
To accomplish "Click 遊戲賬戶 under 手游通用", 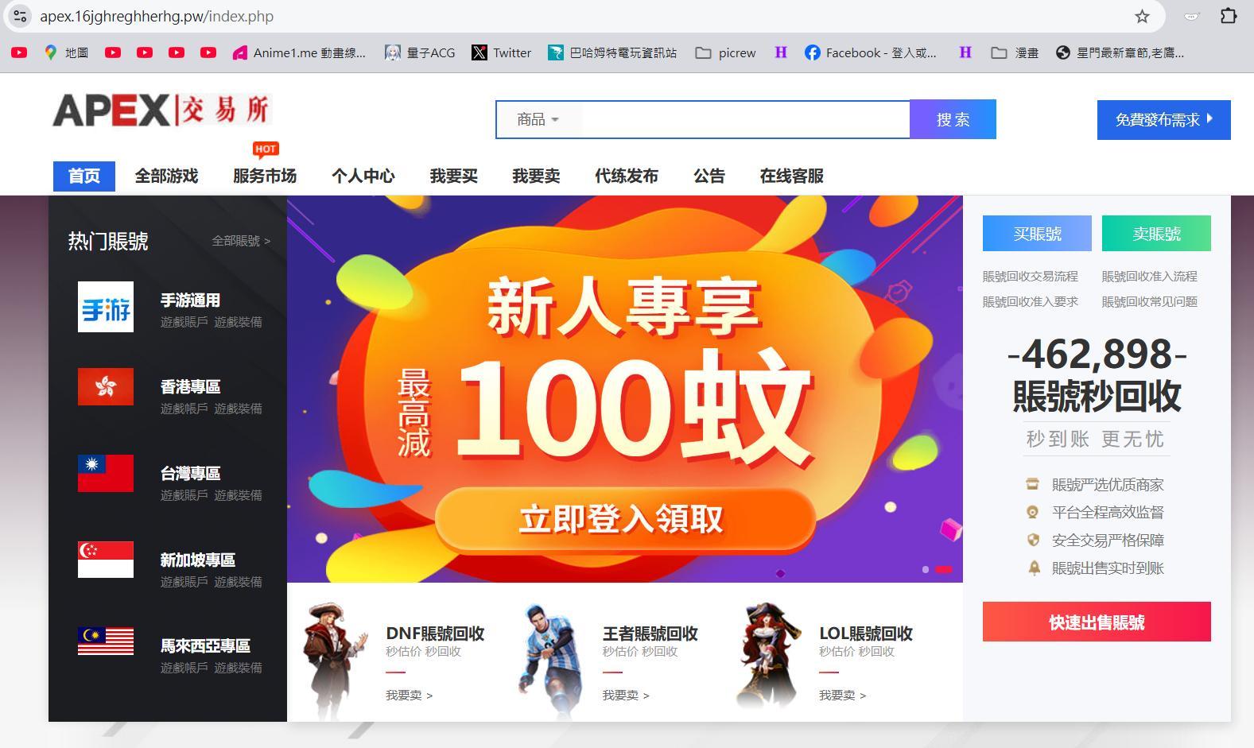I will (x=184, y=322).
